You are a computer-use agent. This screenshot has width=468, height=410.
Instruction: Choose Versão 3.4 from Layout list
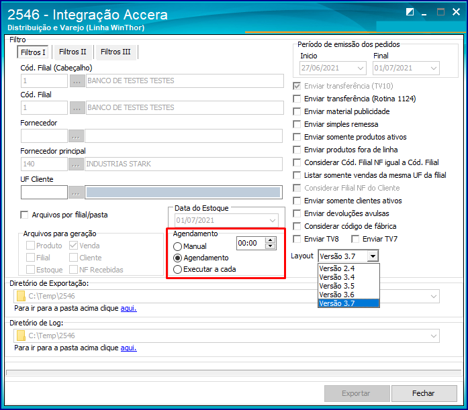click(x=348, y=277)
